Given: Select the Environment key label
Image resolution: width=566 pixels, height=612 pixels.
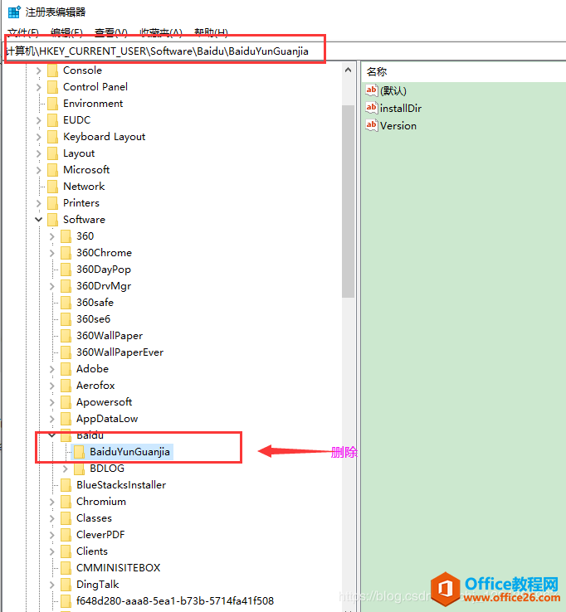Looking at the screenshot, I should pos(93,104).
